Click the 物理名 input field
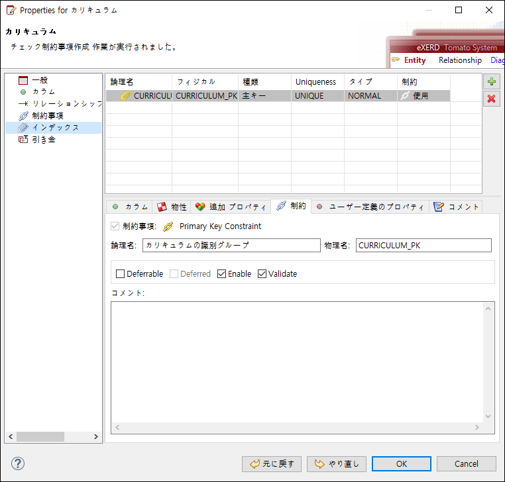The height and width of the screenshot is (482, 505). point(423,245)
